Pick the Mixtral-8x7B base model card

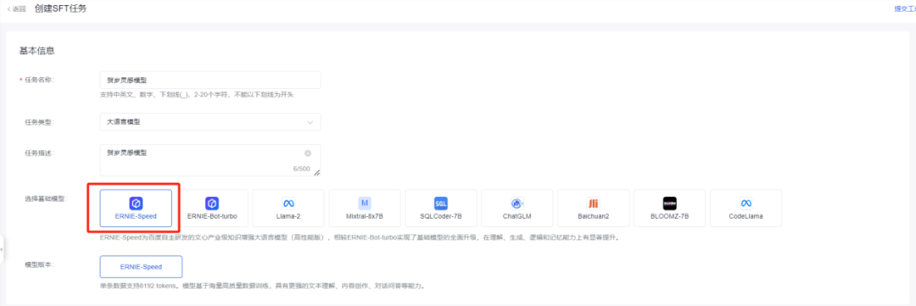(x=365, y=208)
